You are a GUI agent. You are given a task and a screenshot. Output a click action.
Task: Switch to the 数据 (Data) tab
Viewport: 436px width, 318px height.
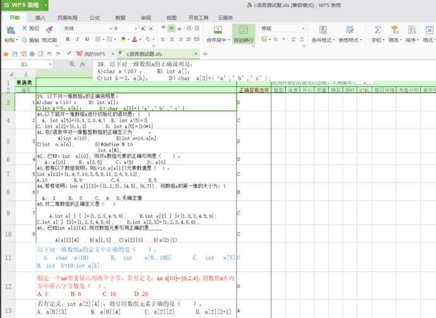pyautogui.click(x=120, y=18)
